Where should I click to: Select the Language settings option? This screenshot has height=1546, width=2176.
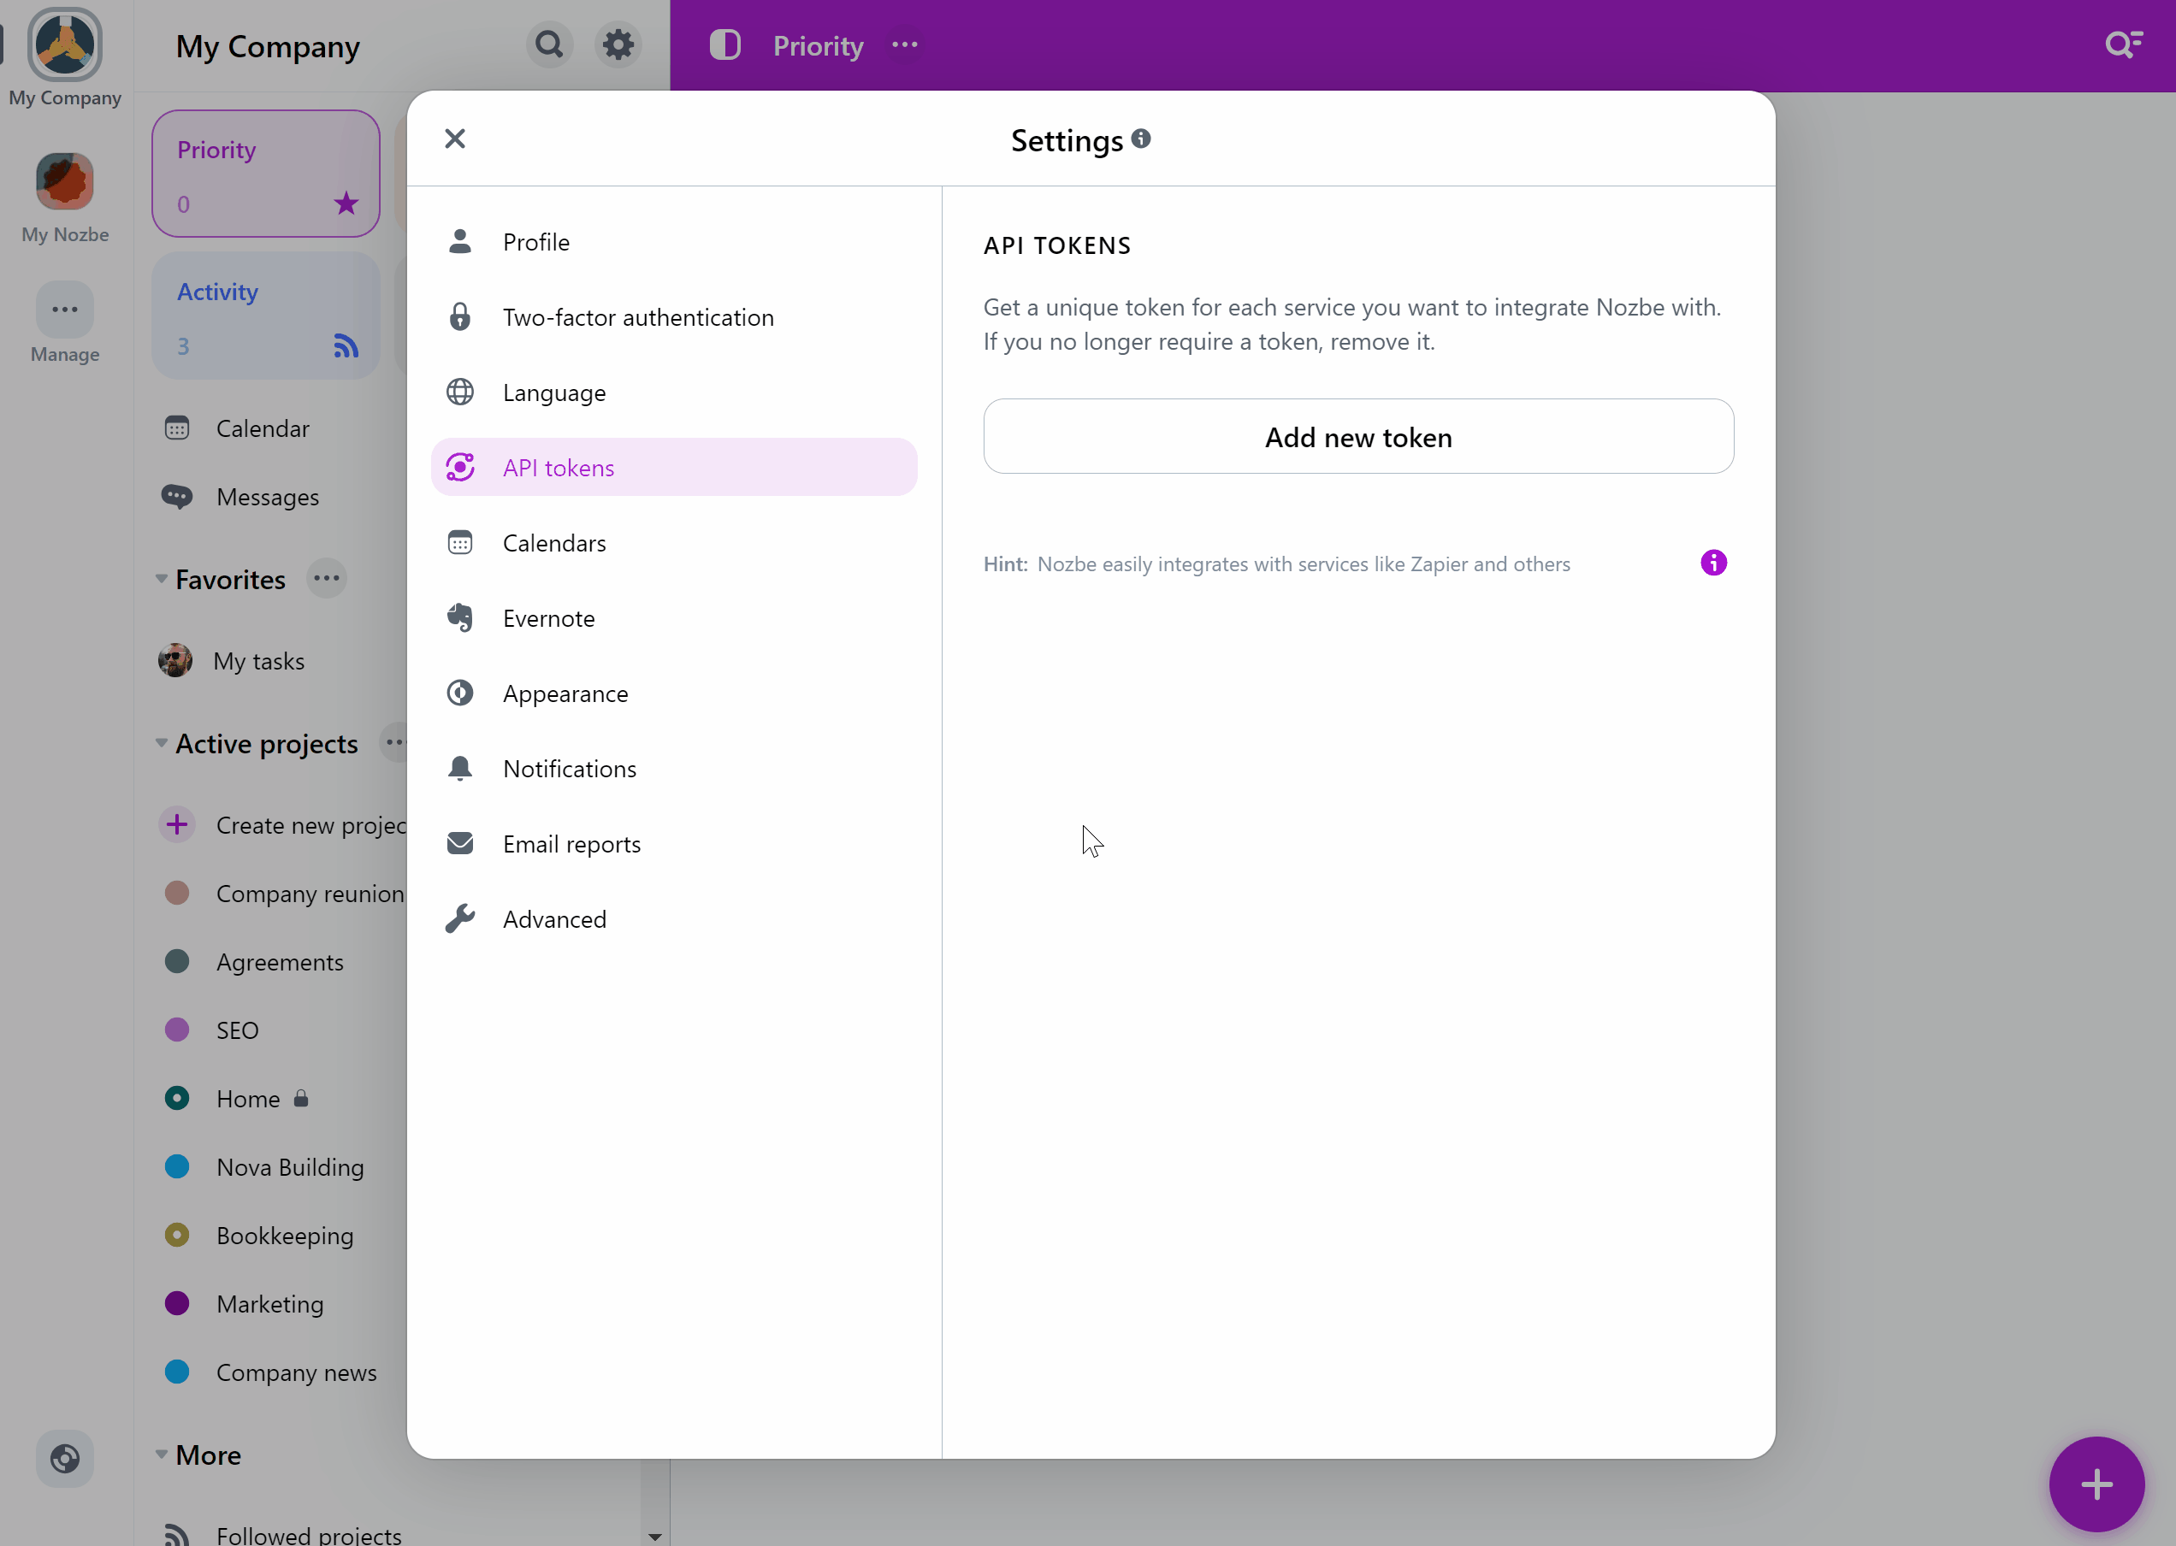pos(554,392)
